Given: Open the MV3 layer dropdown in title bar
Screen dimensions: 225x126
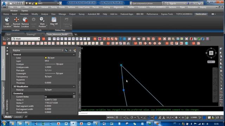Looking at the screenshot, I should [x=58, y=3].
